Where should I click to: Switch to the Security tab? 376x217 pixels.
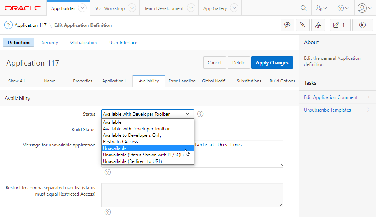(50, 42)
